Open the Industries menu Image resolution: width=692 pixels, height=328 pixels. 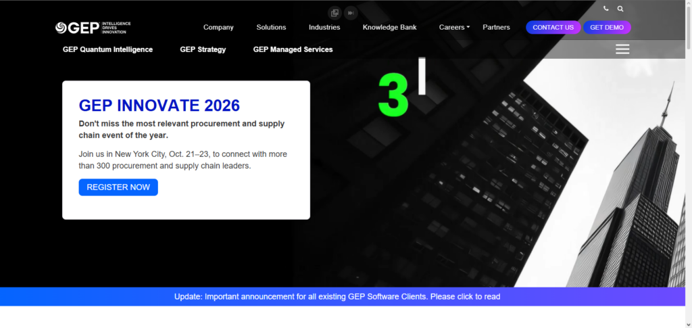(324, 27)
